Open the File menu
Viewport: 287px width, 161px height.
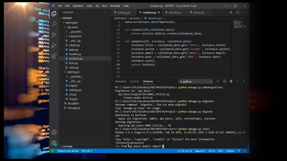60,6
